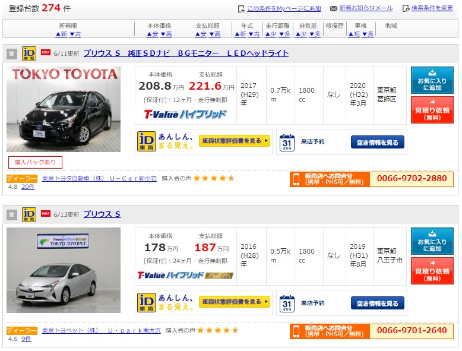The height and width of the screenshot is (351, 462).
Task: Click 見積り依頼 for the 208.8万円 Prius
Action: [432, 110]
